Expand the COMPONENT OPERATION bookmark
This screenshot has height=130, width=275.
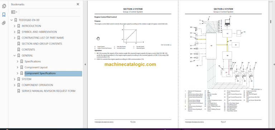(15, 85)
